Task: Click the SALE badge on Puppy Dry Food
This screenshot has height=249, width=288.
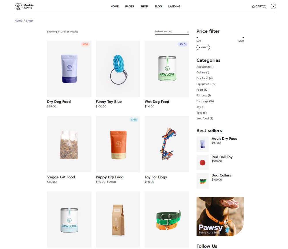Action: pos(134,119)
